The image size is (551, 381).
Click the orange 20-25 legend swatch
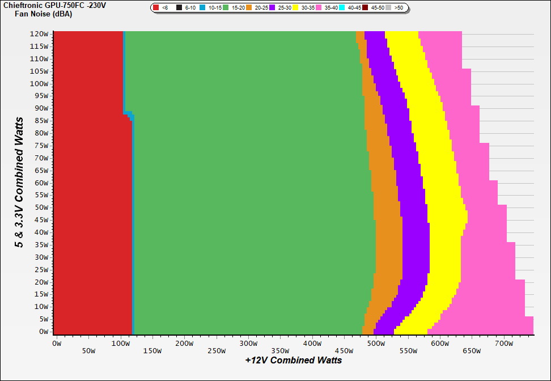249,8
